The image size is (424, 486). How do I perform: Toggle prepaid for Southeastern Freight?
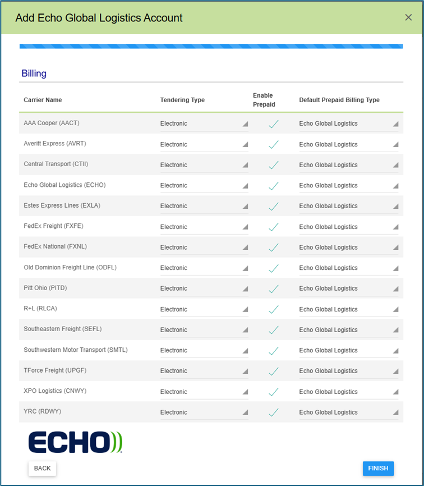274,331
